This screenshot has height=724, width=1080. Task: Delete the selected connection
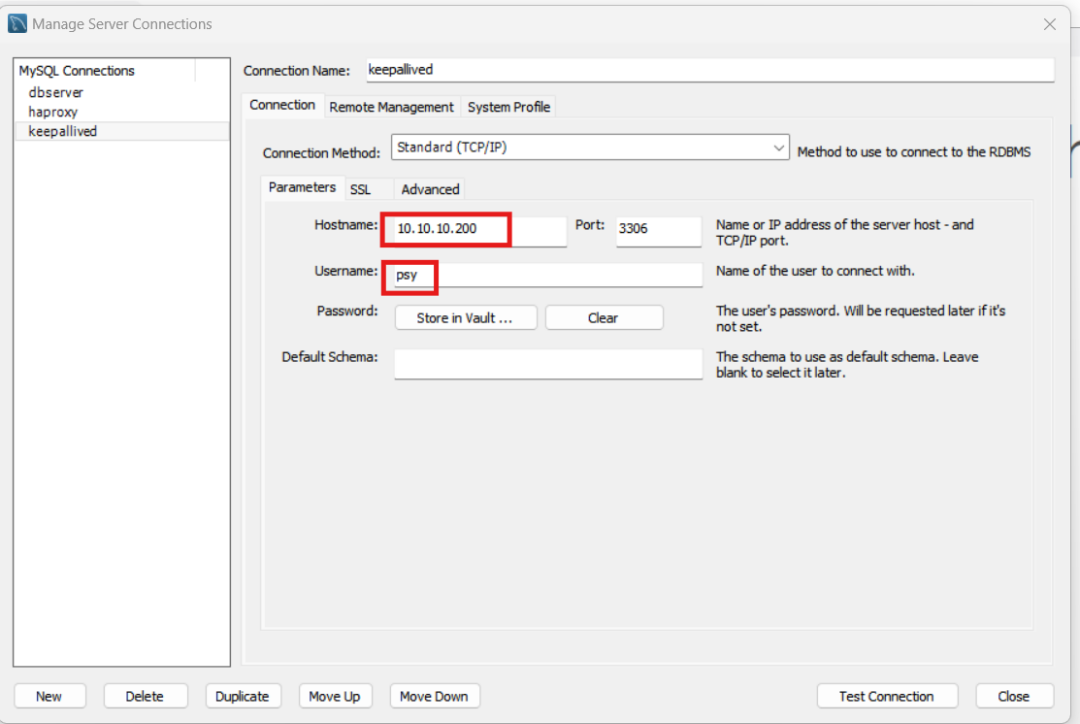(x=145, y=696)
